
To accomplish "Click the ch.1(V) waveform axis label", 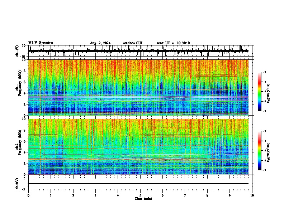I will [17, 51].
